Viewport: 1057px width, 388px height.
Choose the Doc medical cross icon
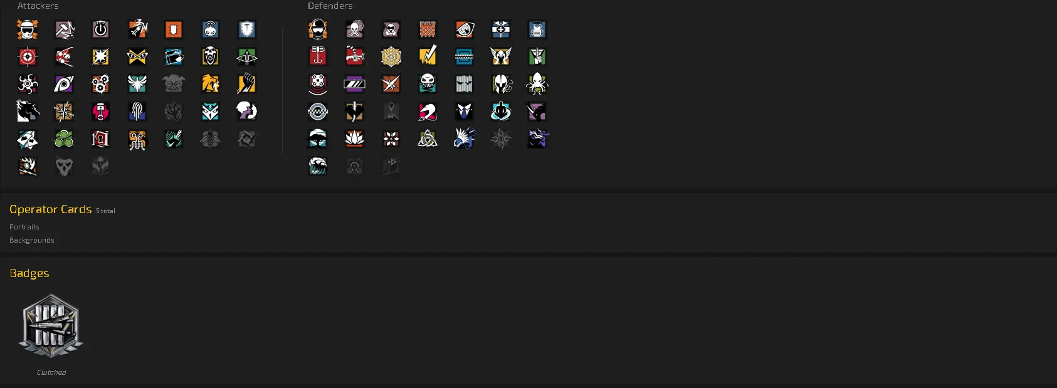pos(501,29)
